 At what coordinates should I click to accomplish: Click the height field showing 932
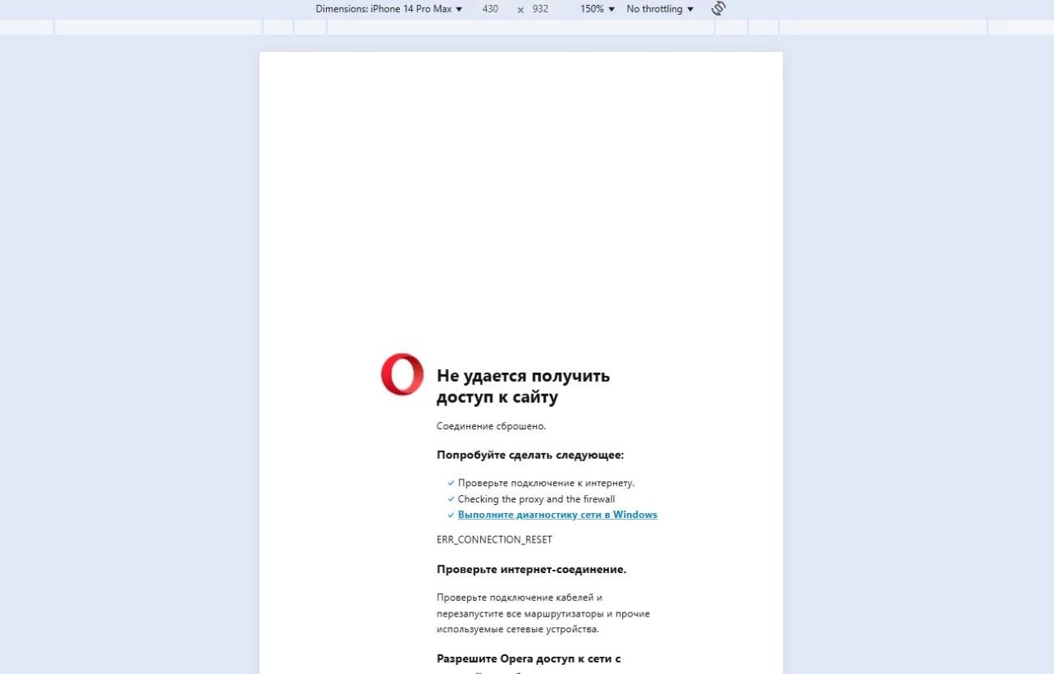point(540,9)
